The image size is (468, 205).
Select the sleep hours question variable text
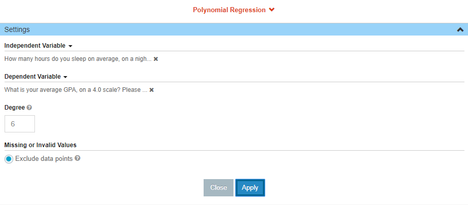click(78, 59)
